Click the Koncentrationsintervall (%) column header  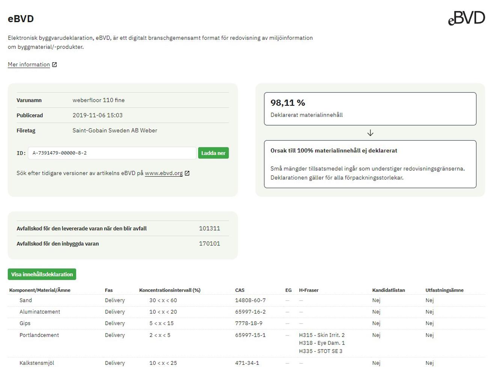pos(170,290)
